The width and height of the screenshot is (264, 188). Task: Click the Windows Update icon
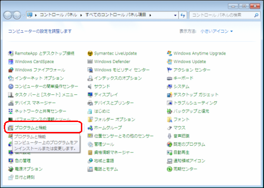click(x=169, y=62)
